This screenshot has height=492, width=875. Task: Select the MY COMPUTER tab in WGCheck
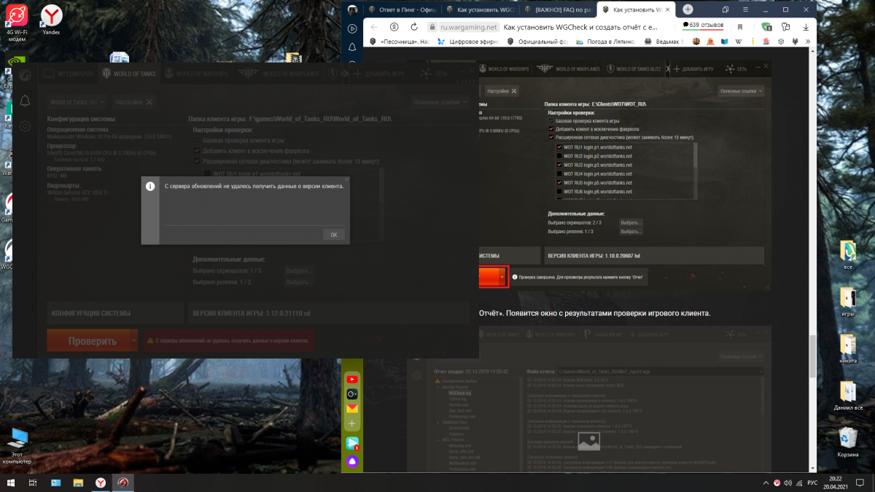pyautogui.click(x=68, y=74)
